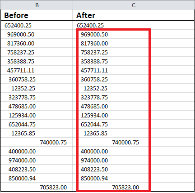Screen dimensions: 195x193
Task: Select the Before cell containing 652400.25
Action: coord(37,25)
